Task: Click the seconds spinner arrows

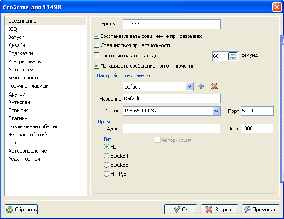Action: (233, 56)
